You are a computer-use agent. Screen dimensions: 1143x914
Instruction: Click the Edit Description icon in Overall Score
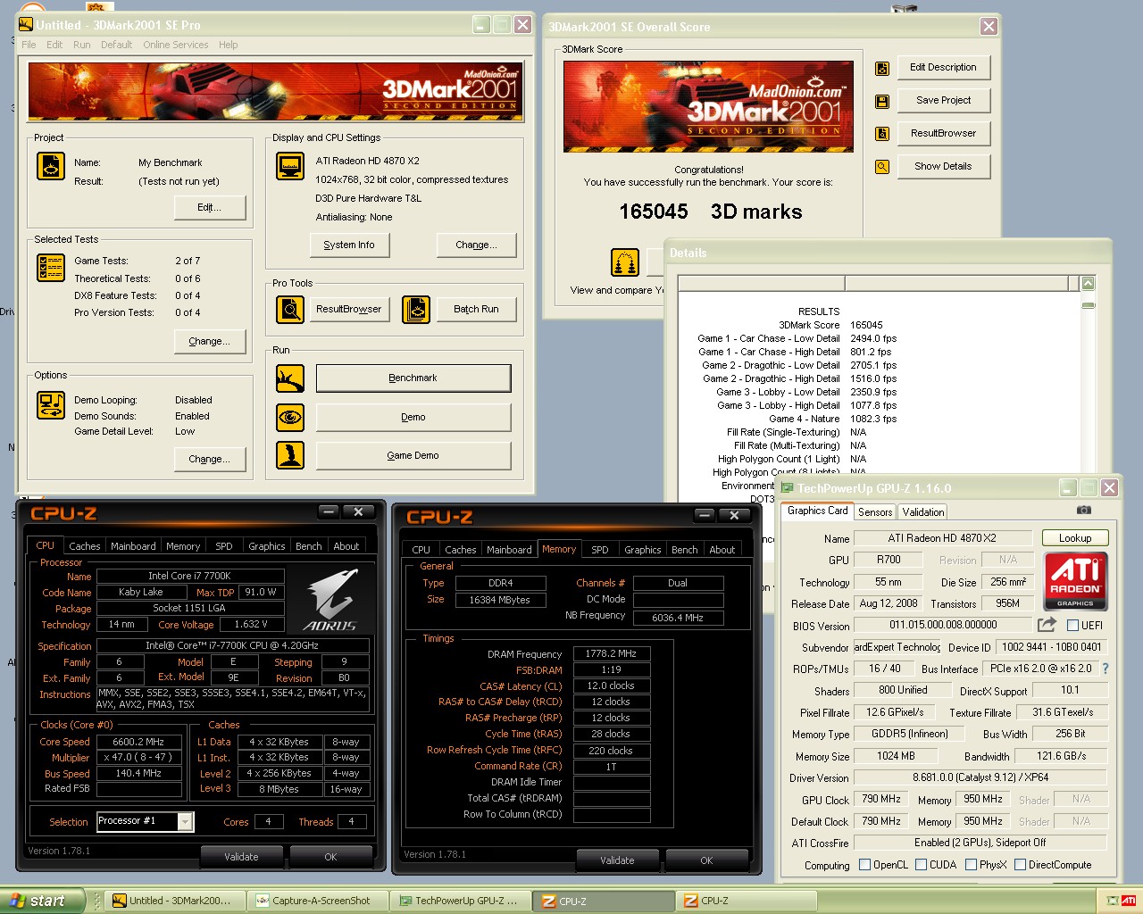point(882,68)
